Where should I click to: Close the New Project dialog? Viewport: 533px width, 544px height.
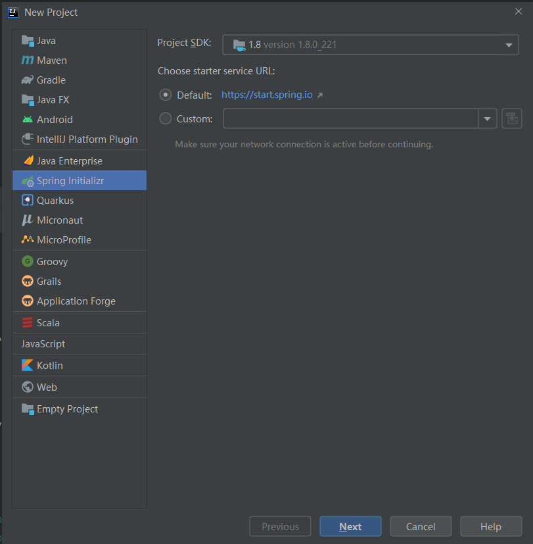point(519,11)
